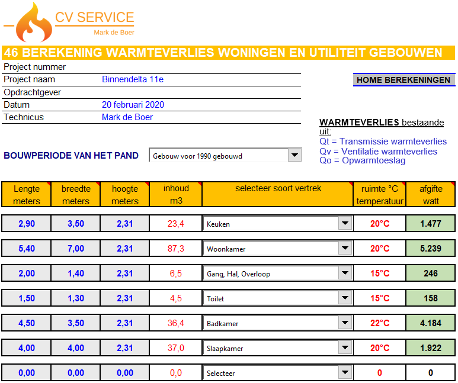Image resolution: width=458 pixels, height=383 pixels.
Task: Select Woonkamer width cell 7,00
Action: (x=76, y=249)
